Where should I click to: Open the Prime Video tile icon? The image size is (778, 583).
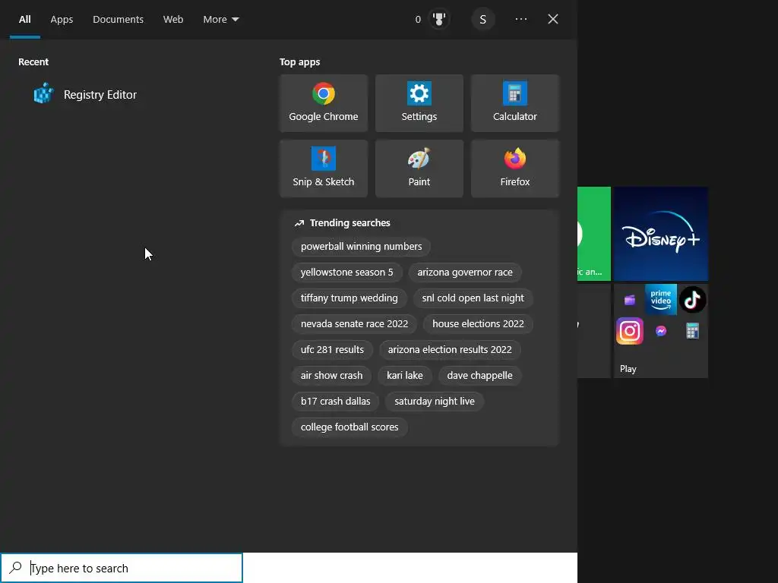point(661,299)
